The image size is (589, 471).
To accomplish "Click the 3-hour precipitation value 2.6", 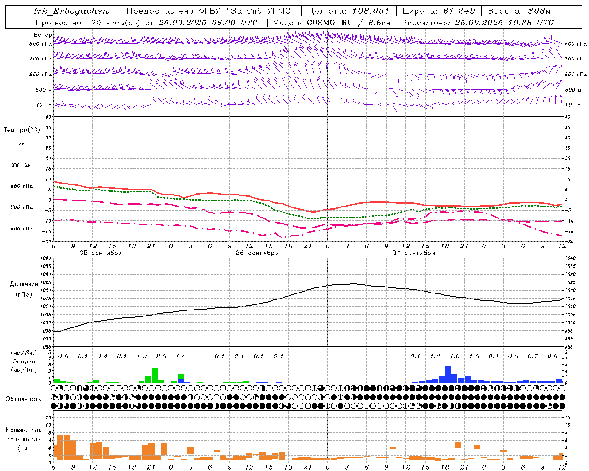I will pyautogui.click(x=161, y=356).
